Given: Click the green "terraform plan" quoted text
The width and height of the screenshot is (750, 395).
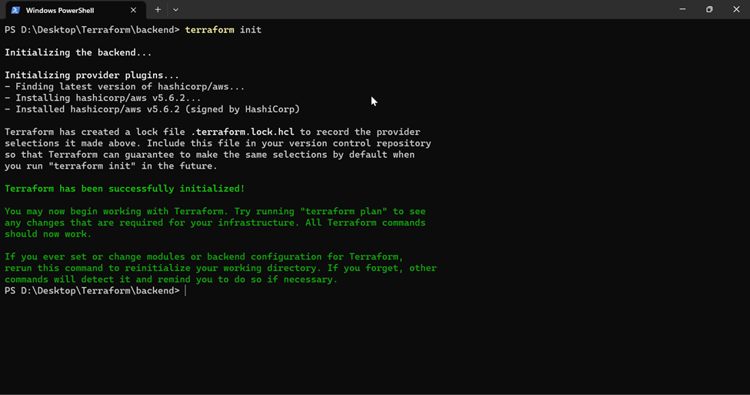Looking at the screenshot, I should 343,211.
